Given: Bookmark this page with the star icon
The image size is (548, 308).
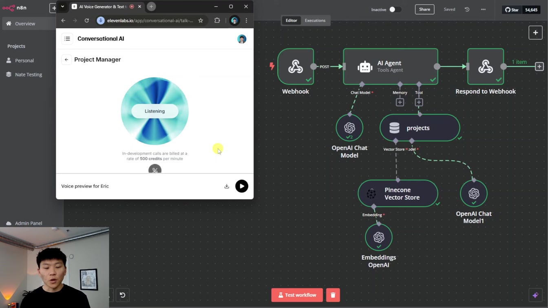Looking at the screenshot, I should tap(201, 20).
